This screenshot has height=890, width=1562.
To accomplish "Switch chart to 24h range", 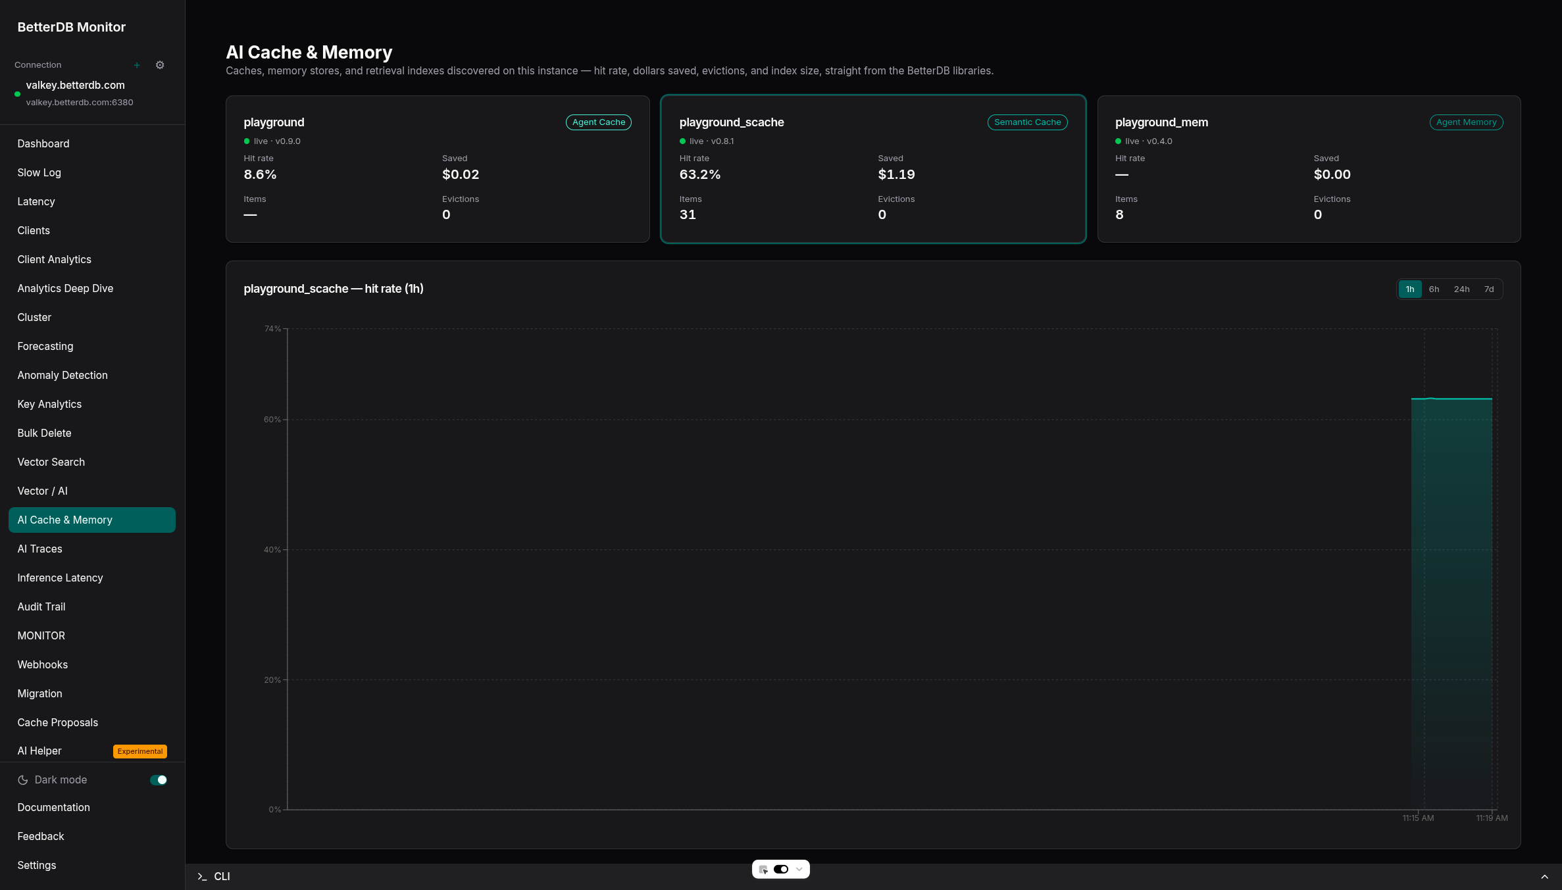I will click(x=1461, y=289).
